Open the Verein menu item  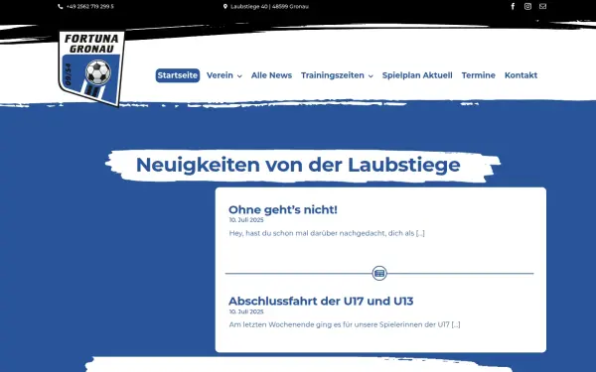(220, 75)
